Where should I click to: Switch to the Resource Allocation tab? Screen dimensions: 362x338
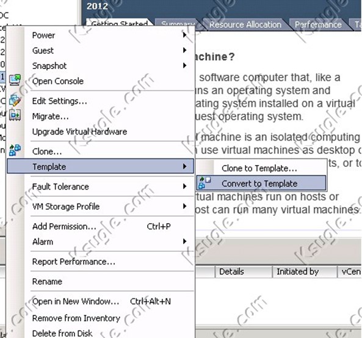pos(245,24)
